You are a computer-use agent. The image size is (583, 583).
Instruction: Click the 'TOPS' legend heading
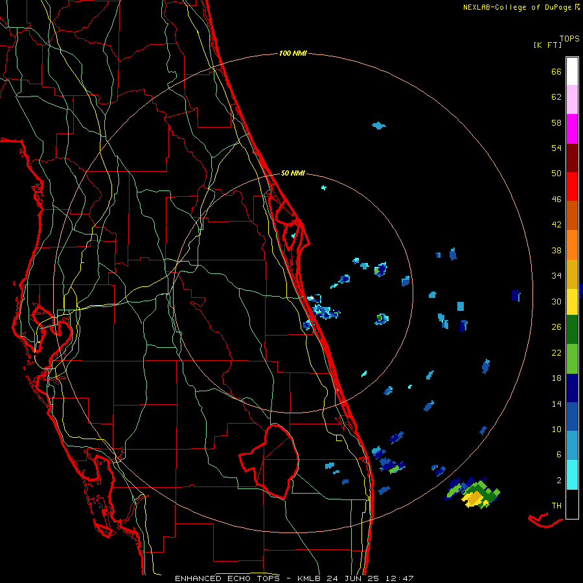pyautogui.click(x=569, y=39)
